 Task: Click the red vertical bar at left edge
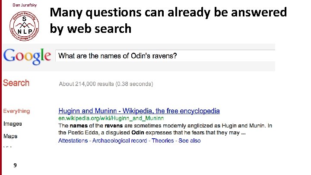tap(1, 86)
